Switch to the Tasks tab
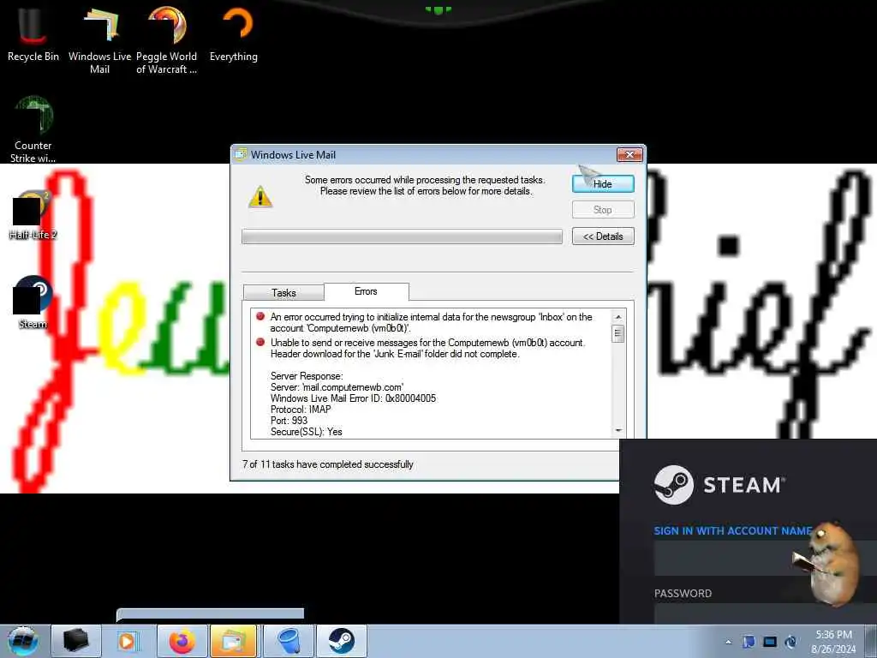The height and width of the screenshot is (658, 877). point(283,293)
